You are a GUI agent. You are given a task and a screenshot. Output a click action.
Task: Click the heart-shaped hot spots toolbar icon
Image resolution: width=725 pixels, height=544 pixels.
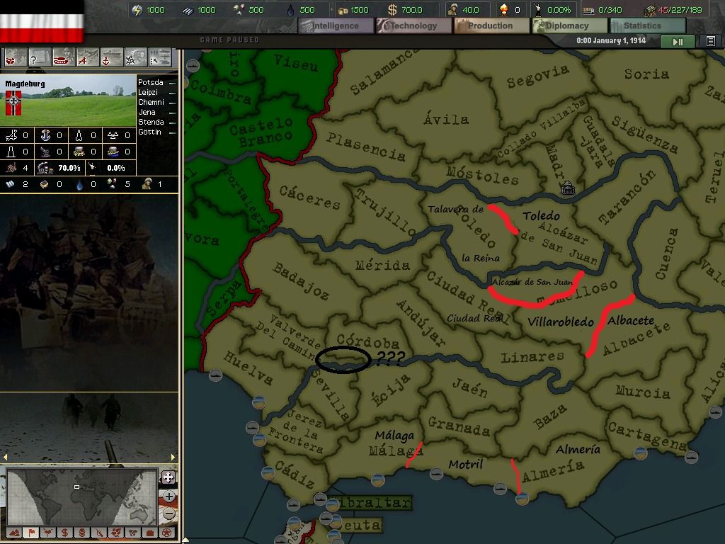tap(16, 58)
